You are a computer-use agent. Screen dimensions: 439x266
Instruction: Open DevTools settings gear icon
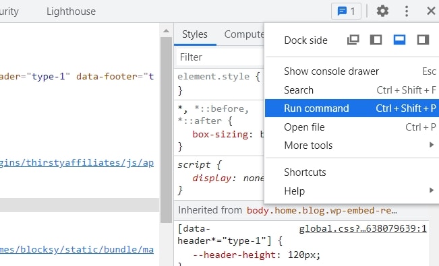pos(382,11)
